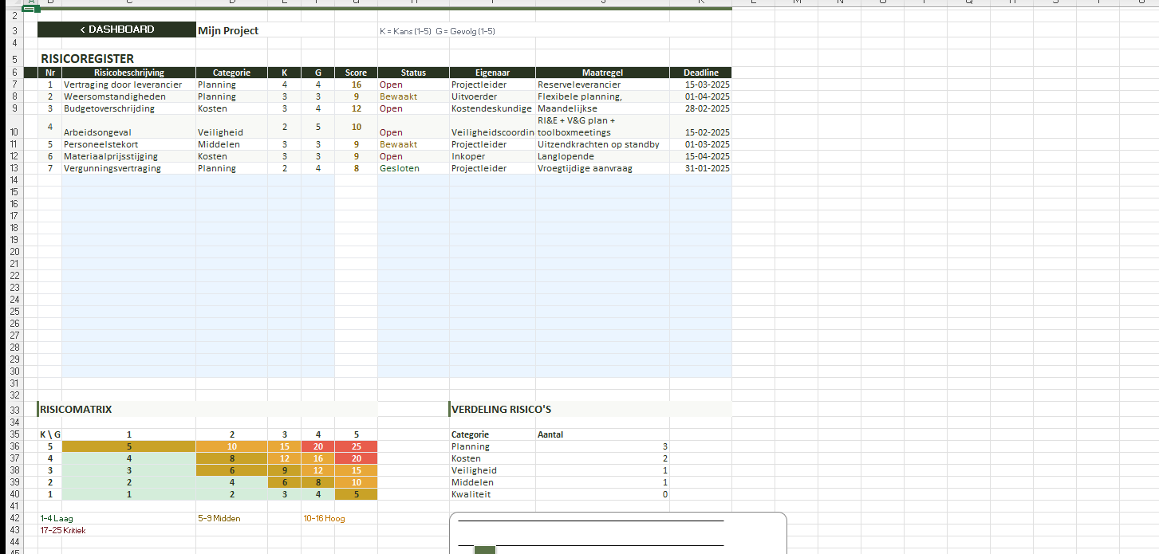Select the "Score" table header cell
1159x554 pixels.
tap(356, 73)
